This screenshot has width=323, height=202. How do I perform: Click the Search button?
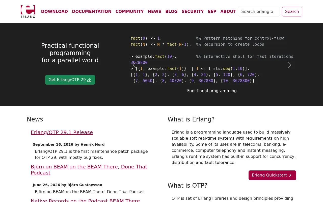(292, 12)
